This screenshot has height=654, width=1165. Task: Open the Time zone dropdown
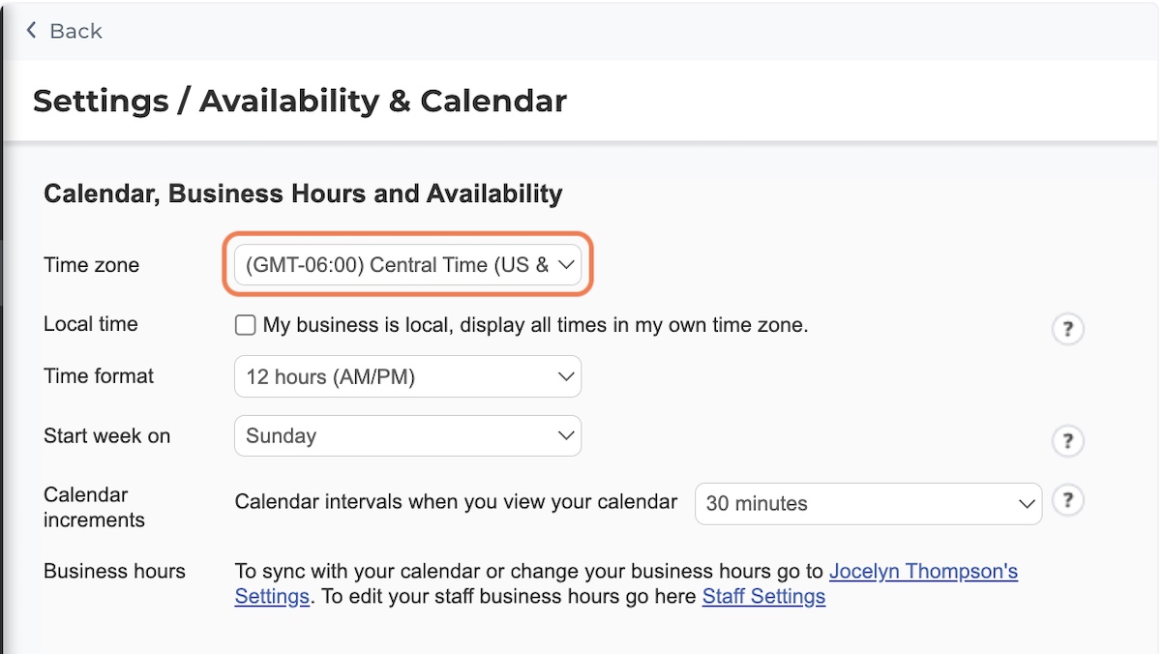pyautogui.click(x=407, y=264)
